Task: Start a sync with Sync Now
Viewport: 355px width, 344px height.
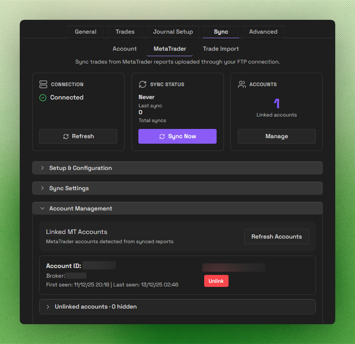Action: coord(177,136)
